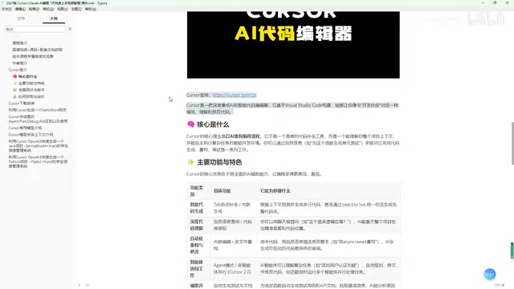514x289 pixels.
Task: Click chart emoji beside 发展现状与版本 in outline
Action: [14, 90]
